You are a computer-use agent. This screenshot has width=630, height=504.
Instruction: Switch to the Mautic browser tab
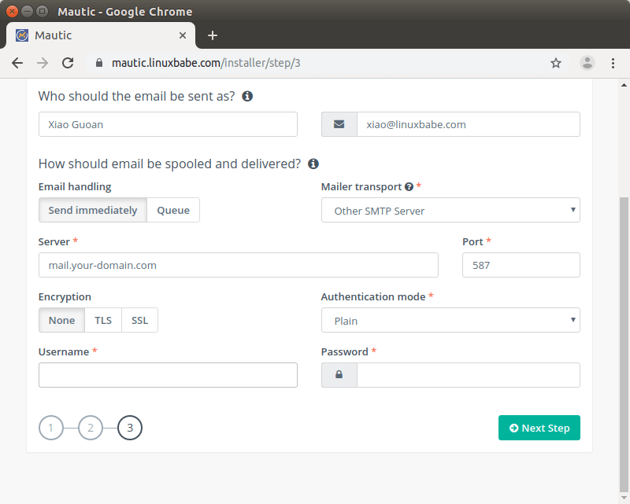94,35
